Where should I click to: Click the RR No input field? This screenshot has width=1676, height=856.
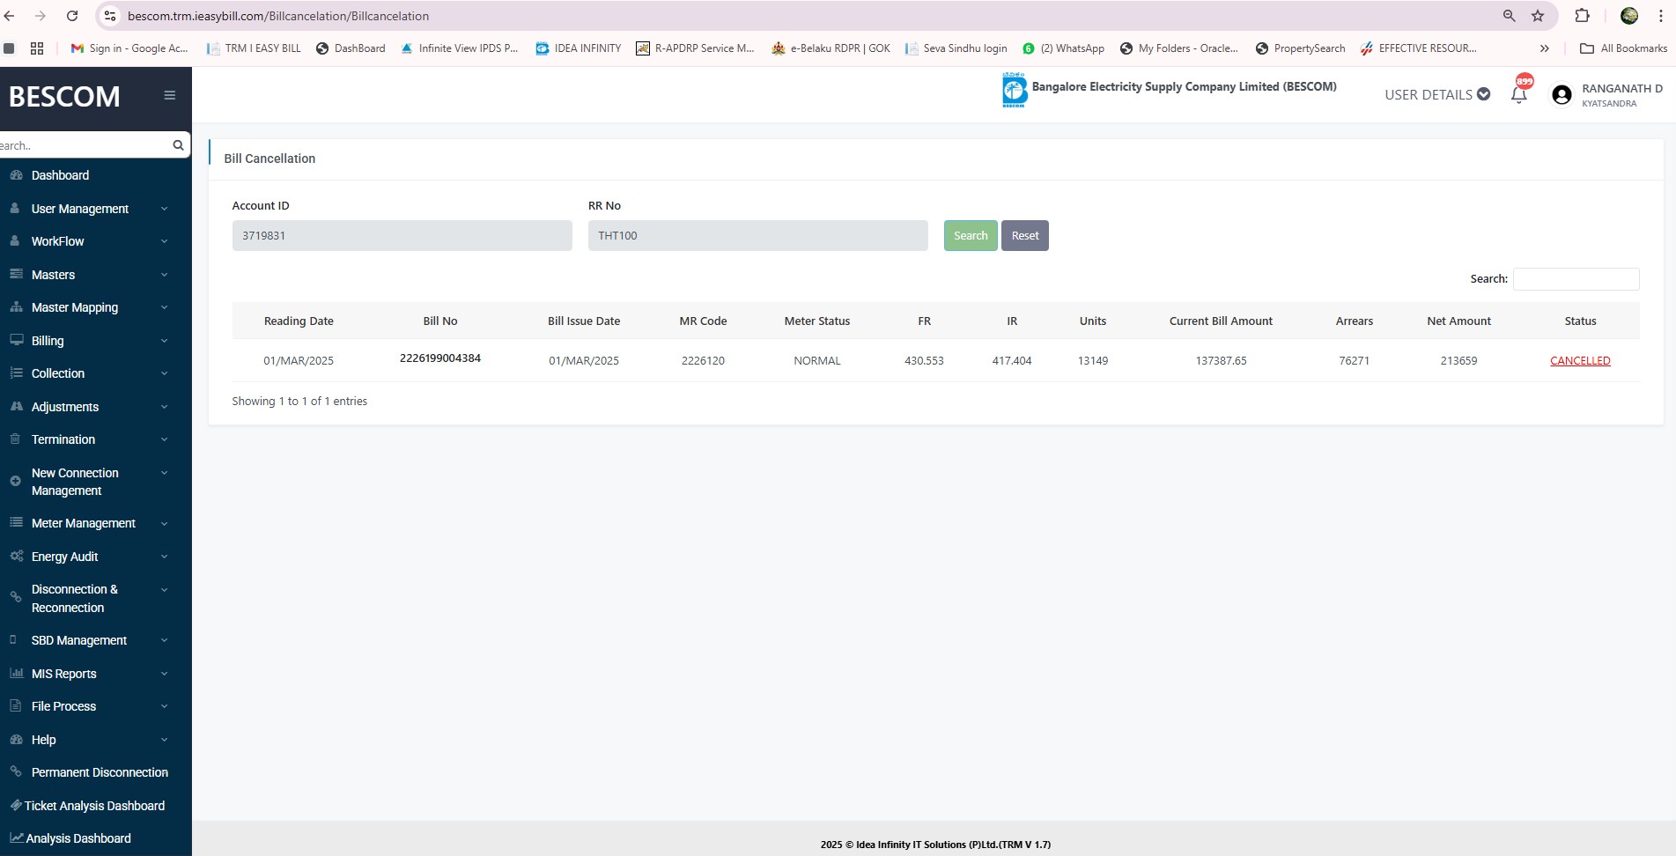758,235
